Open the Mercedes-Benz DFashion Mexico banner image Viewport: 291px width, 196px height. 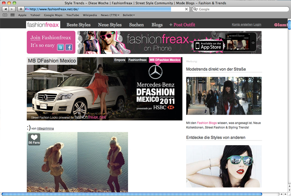(x=104, y=89)
